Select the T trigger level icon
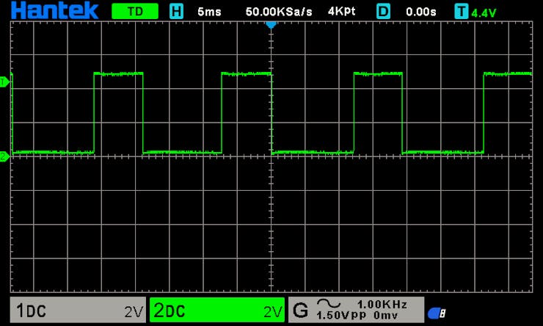543x326 pixels. (462, 12)
